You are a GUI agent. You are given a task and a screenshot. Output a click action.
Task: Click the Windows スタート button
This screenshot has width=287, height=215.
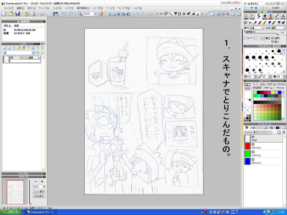click(x=11, y=212)
